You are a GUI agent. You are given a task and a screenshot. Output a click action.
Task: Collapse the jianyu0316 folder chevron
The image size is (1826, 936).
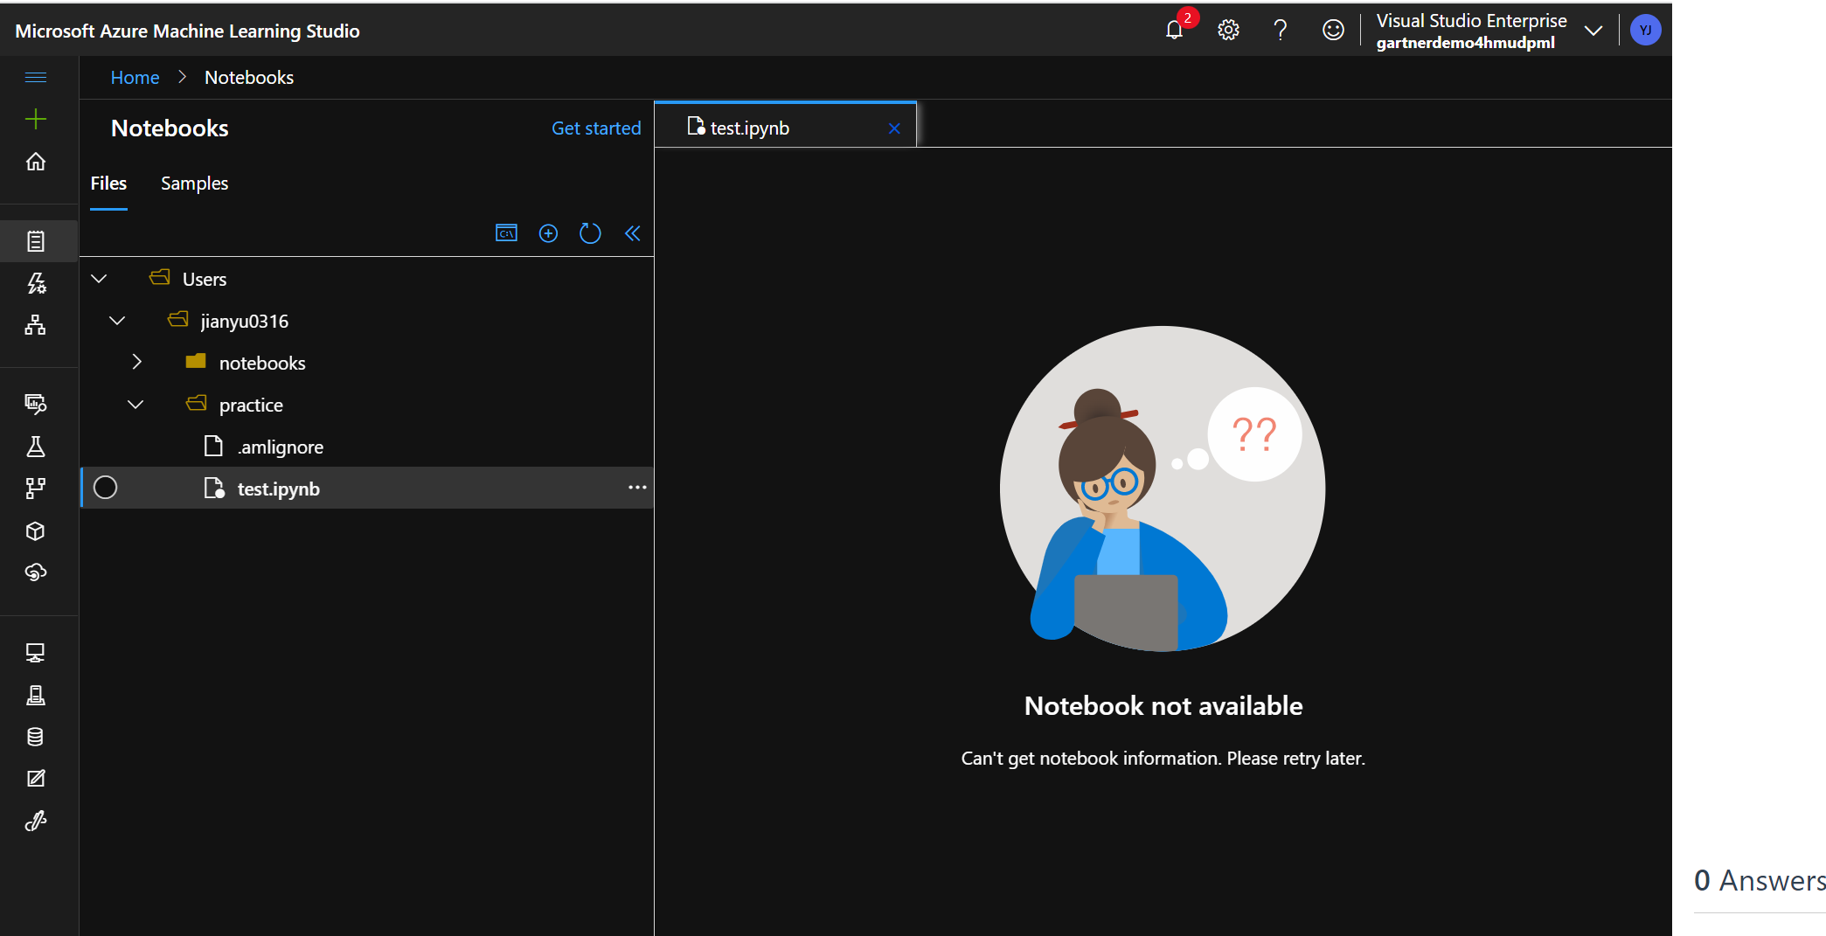click(x=117, y=321)
